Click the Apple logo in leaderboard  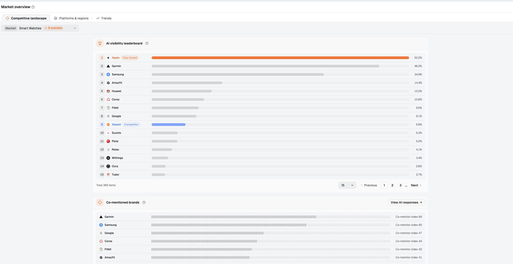point(108,58)
